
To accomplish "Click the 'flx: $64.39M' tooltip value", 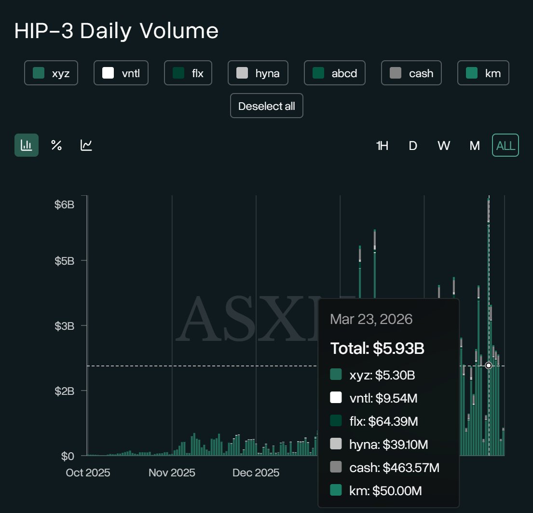I will point(384,421).
